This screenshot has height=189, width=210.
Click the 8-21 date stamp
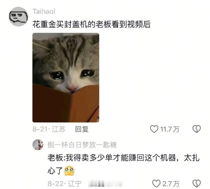(40, 129)
